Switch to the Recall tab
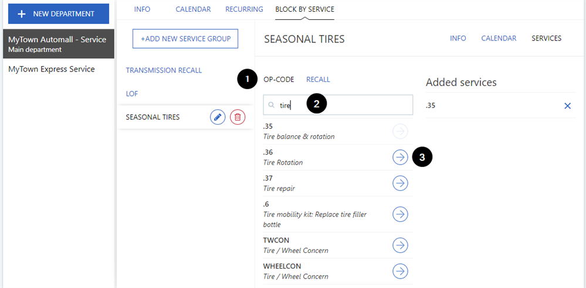Image resolution: width=586 pixels, height=288 pixels. tap(318, 80)
